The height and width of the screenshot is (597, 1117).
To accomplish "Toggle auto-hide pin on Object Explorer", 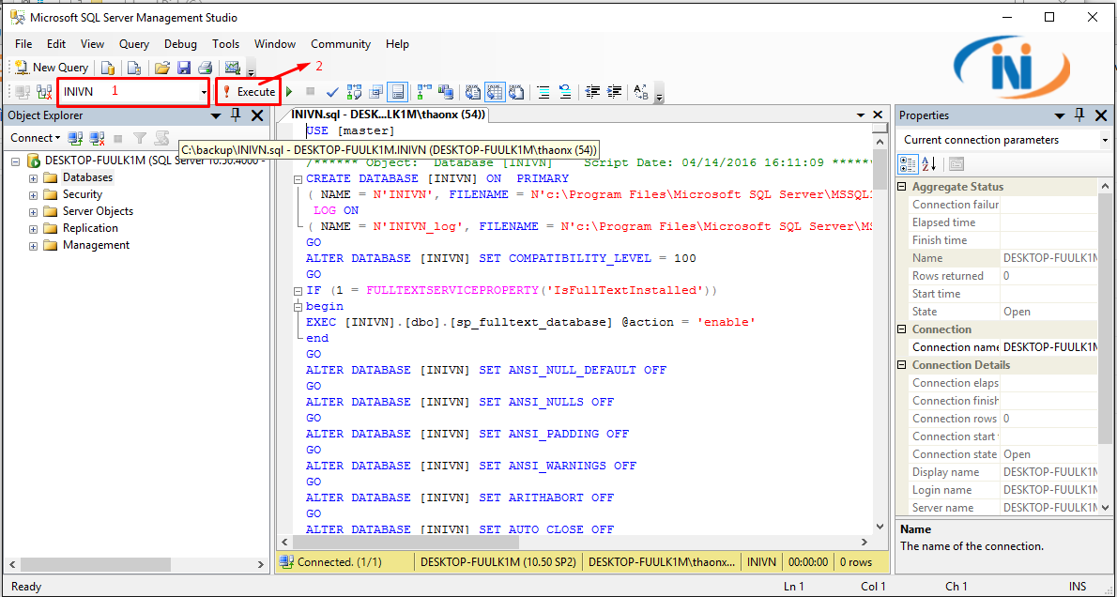I will point(237,115).
